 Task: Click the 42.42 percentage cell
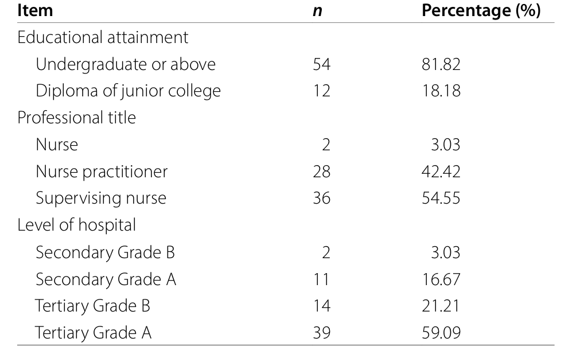pyautogui.click(x=441, y=171)
